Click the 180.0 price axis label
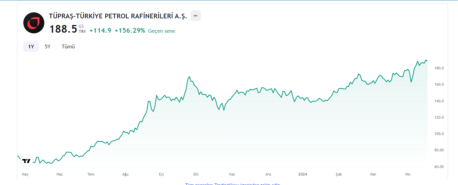This screenshot has width=458, height=185. (x=439, y=68)
